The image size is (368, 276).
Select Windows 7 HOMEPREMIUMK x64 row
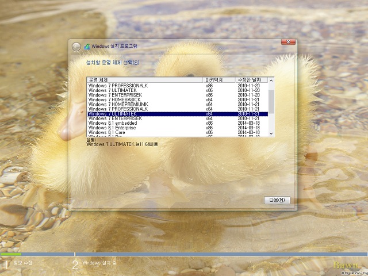coord(178,105)
